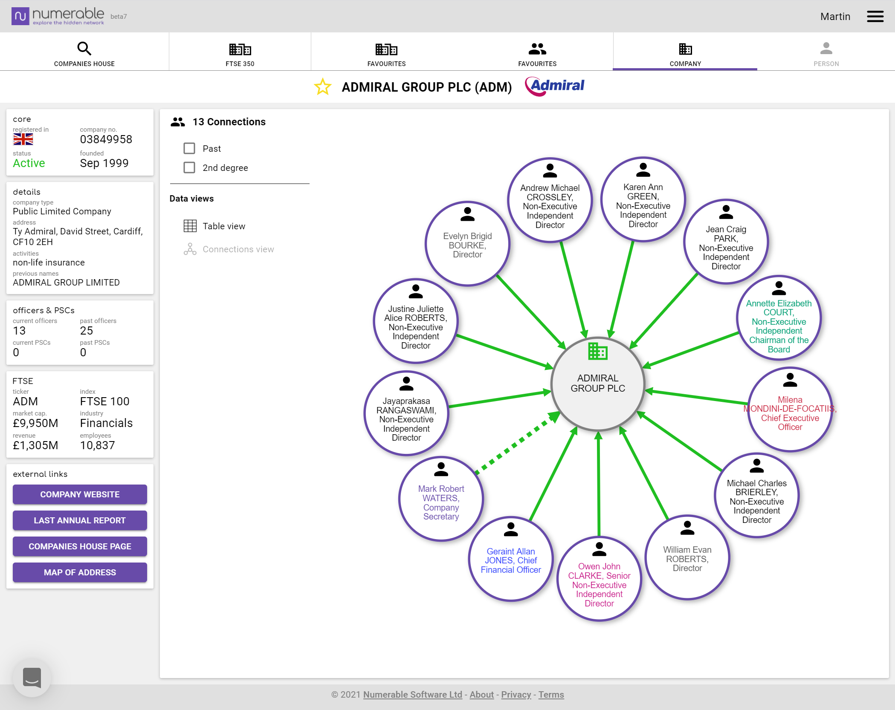
Task: Click the people Favourites icon
Action: [x=537, y=49]
